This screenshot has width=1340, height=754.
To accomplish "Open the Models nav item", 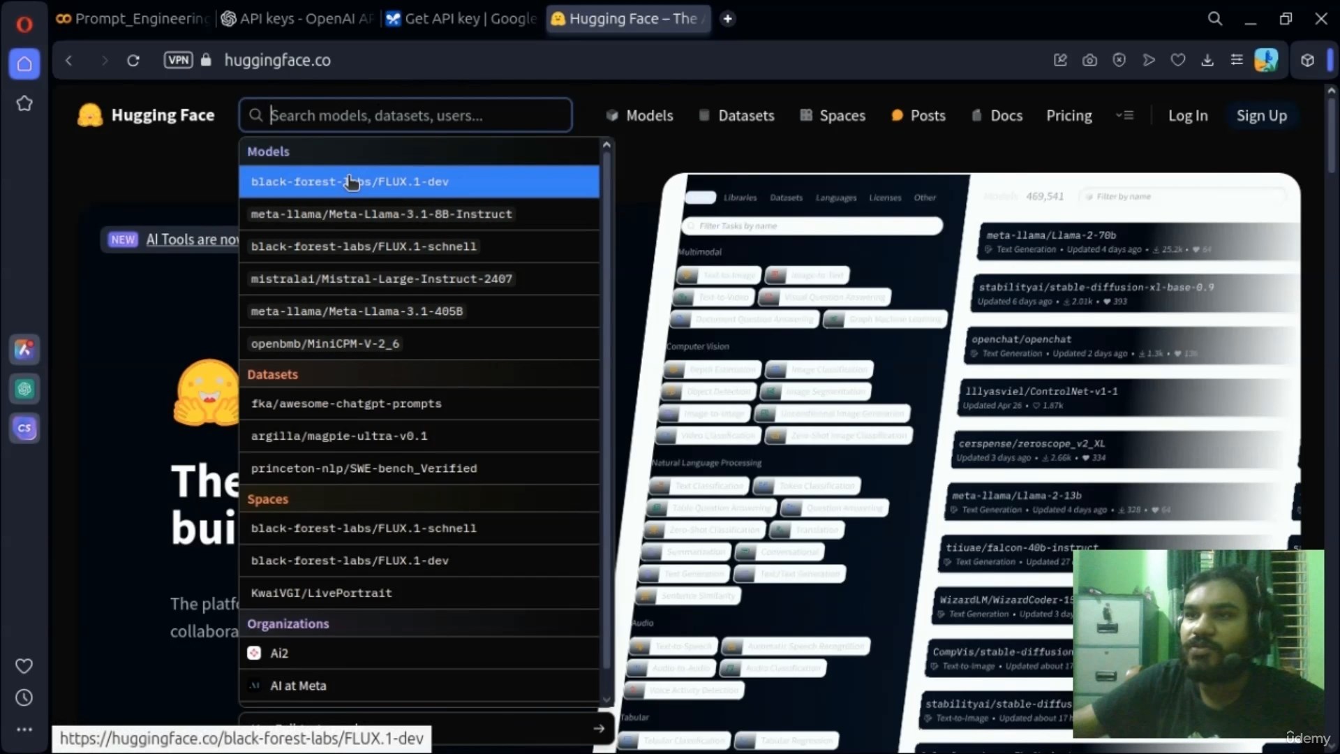I will [639, 116].
